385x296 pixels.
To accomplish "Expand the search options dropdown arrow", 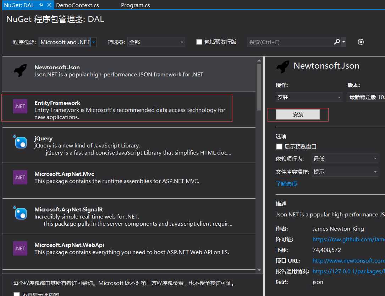I will click(343, 42).
